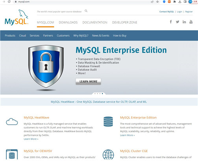The width and height of the screenshot is (198, 161).
Task: Open the Cloud menu
Action: [22, 36]
